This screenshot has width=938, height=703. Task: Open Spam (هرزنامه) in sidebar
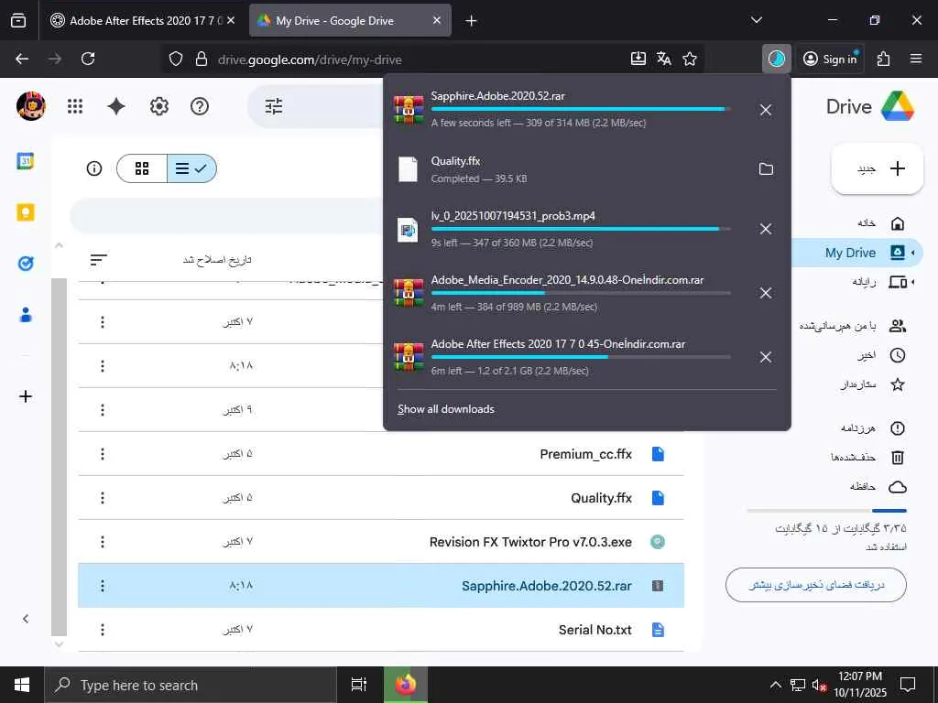pyautogui.click(x=873, y=428)
